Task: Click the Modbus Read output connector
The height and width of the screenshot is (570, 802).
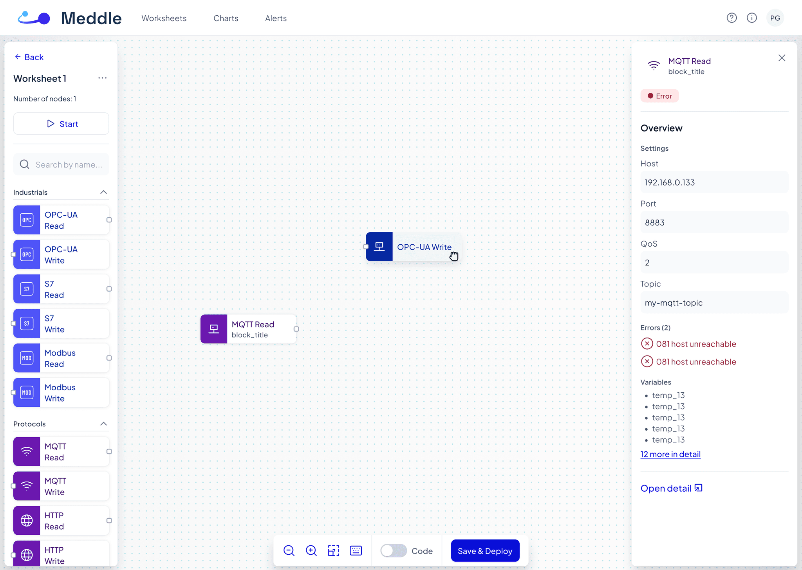Action: pos(109,358)
